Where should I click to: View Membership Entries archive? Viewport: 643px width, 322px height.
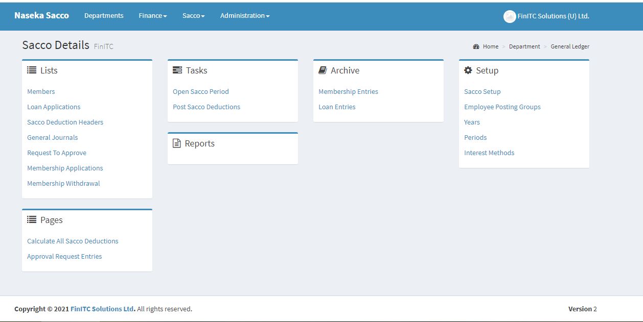coord(348,92)
